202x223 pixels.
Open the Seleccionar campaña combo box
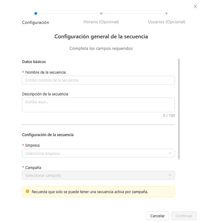(98, 175)
